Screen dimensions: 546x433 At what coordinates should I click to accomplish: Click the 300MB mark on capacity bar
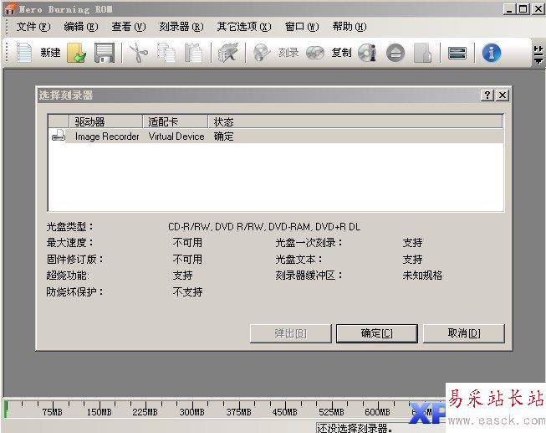click(x=191, y=412)
